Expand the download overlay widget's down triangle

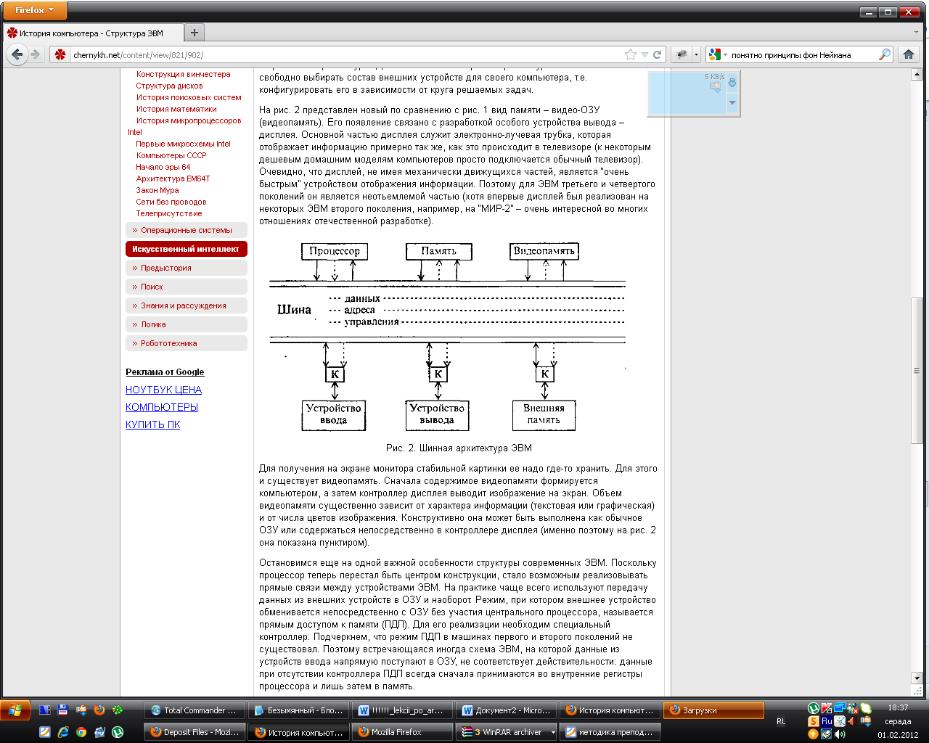tap(732, 103)
